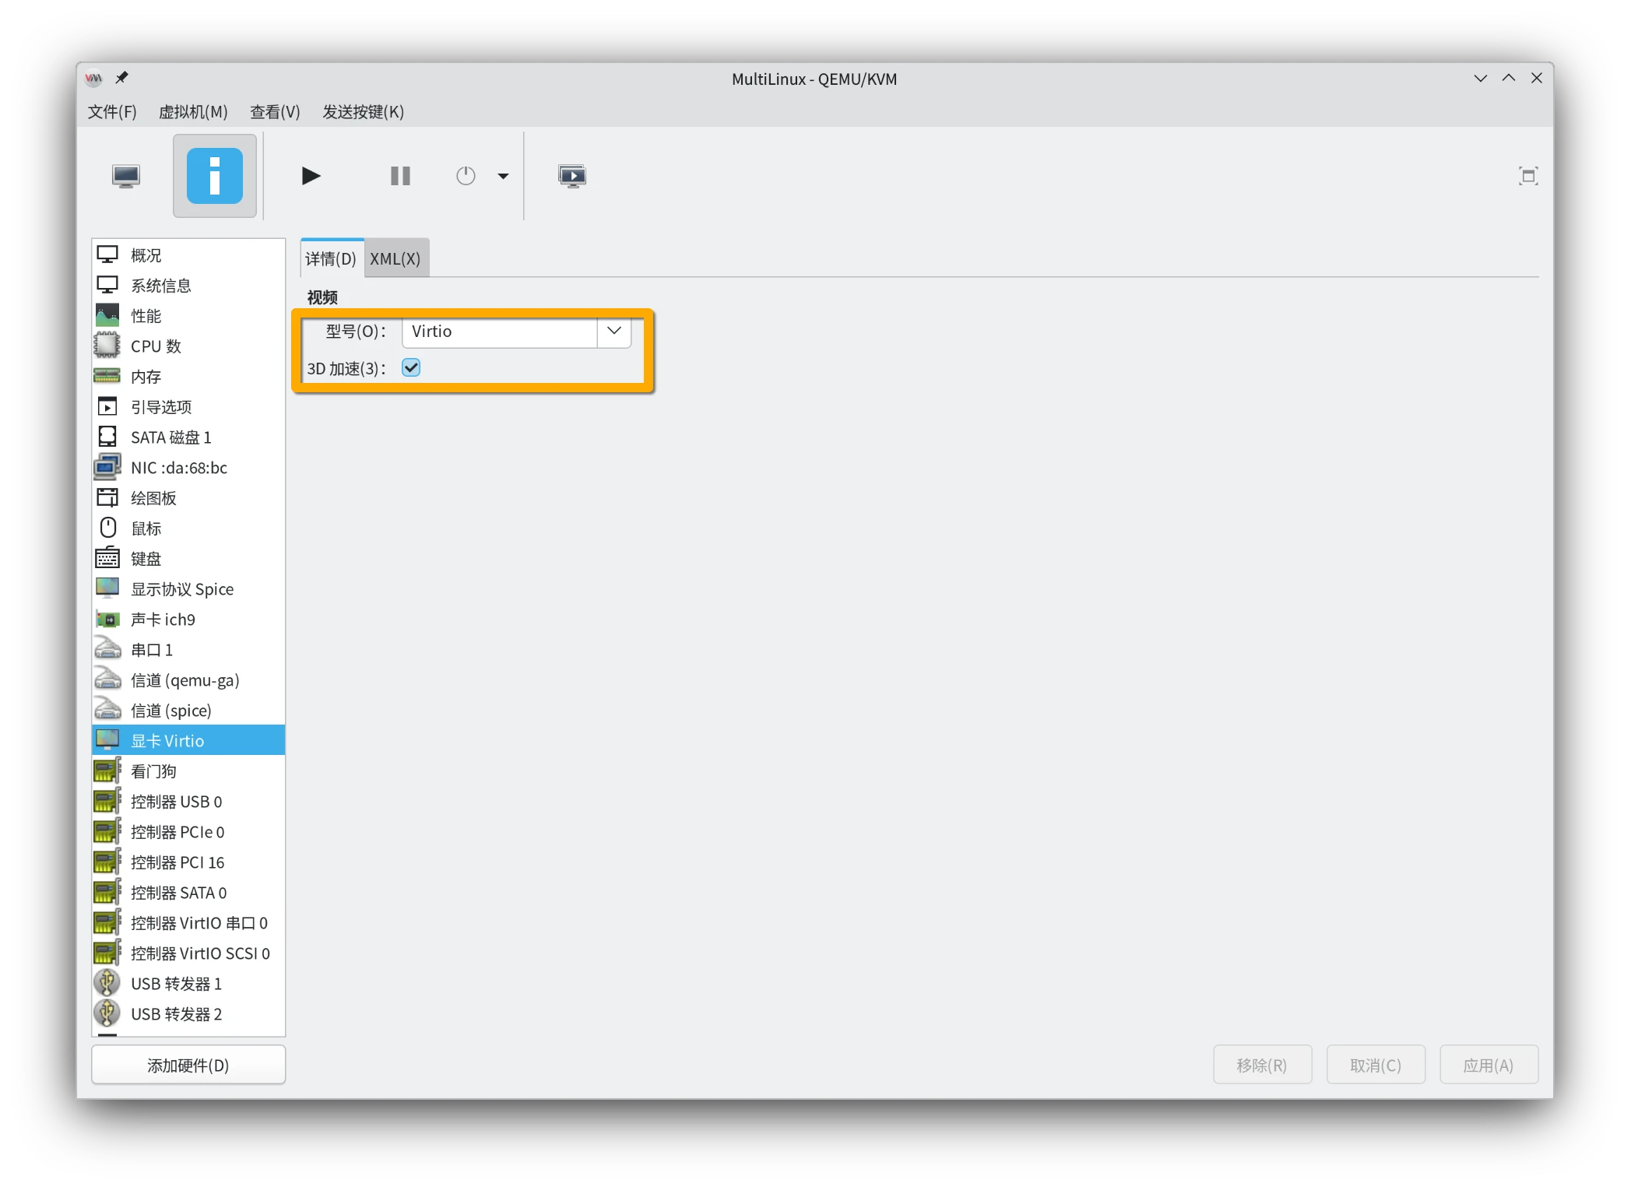Image resolution: width=1631 pixels, height=1190 pixels.
Task: Click the 取消(C) cancel button
Action: click(1376, 1065)
